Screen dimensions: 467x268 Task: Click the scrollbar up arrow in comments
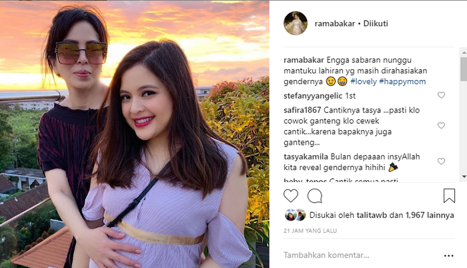464,53
